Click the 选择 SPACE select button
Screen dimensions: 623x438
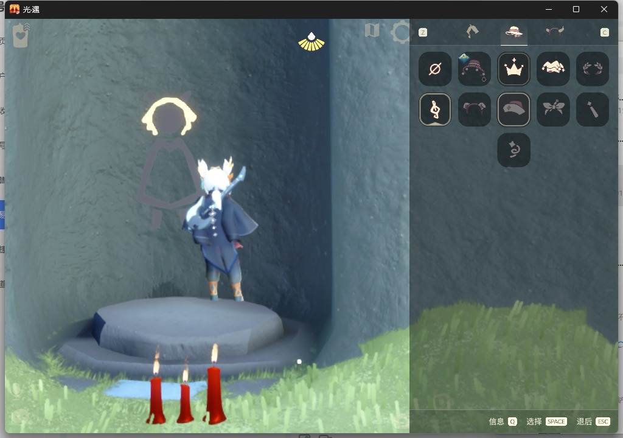pos(546,422)
